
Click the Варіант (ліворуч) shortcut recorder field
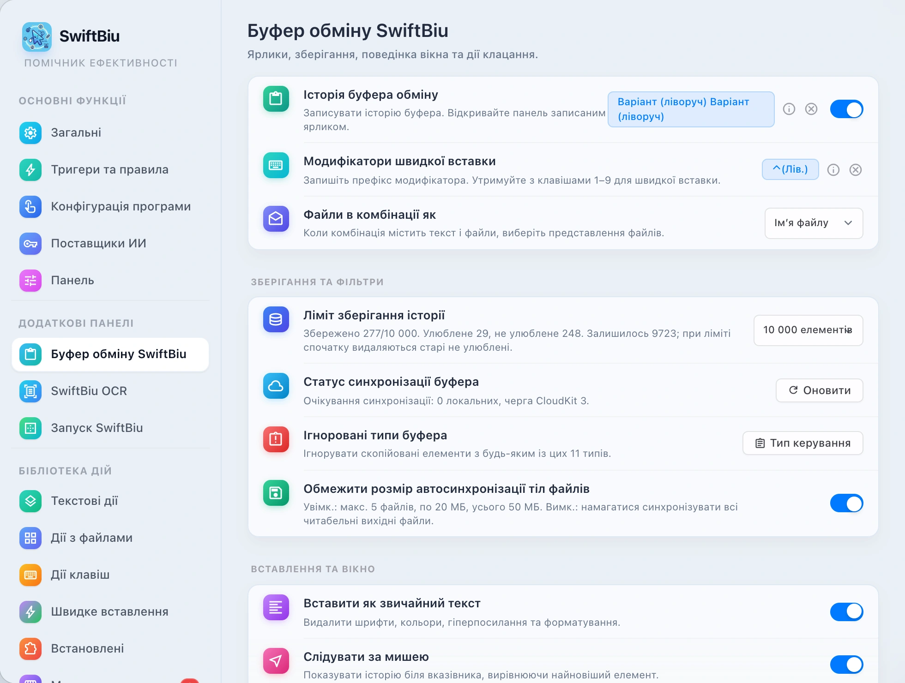tap(691, 109)
